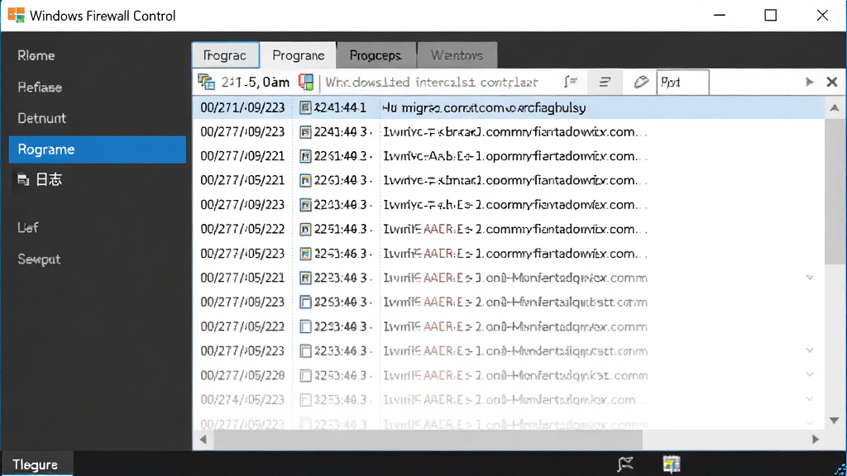Click the horizontal scrollbar thumb
847x476 pixels.
(x=428, y=440)
